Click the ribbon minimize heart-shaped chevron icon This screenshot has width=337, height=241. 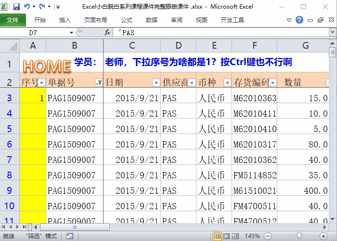(x=289, y=20)
